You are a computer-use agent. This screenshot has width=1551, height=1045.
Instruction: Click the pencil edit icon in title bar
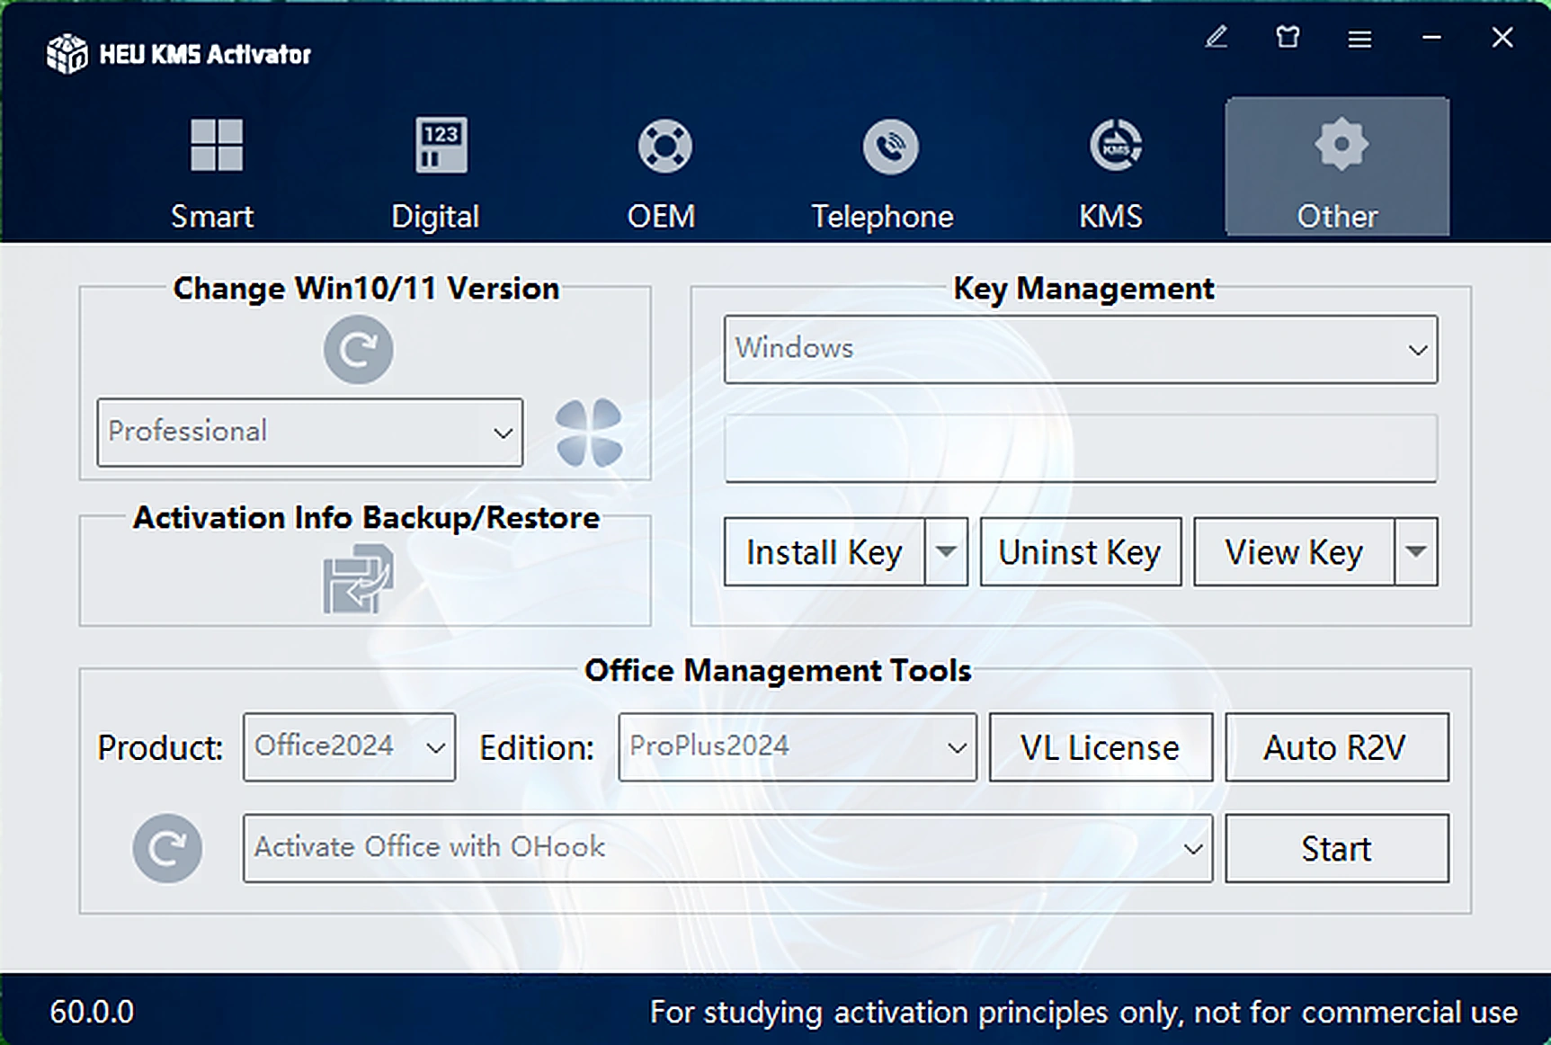coord(1217,38)
